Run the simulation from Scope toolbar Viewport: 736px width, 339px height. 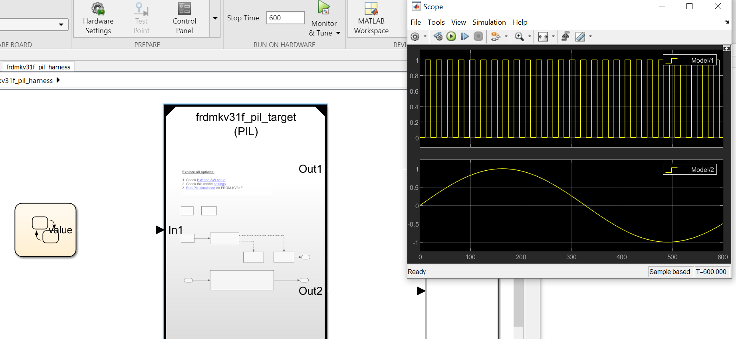click(451, 37)
